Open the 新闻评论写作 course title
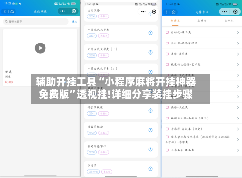The height and width of the screenshot is (178, 242). click(x=97, y=146)
